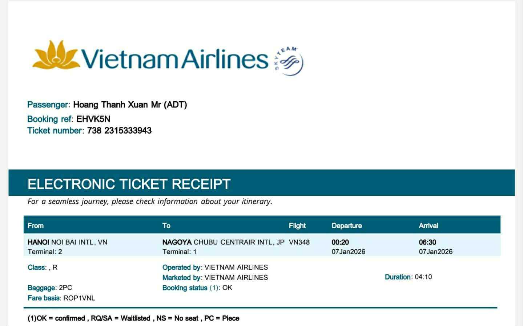Click the fare basis ROP1VNL
This screenshot has height=326, width=523.
tap(79, 298)
